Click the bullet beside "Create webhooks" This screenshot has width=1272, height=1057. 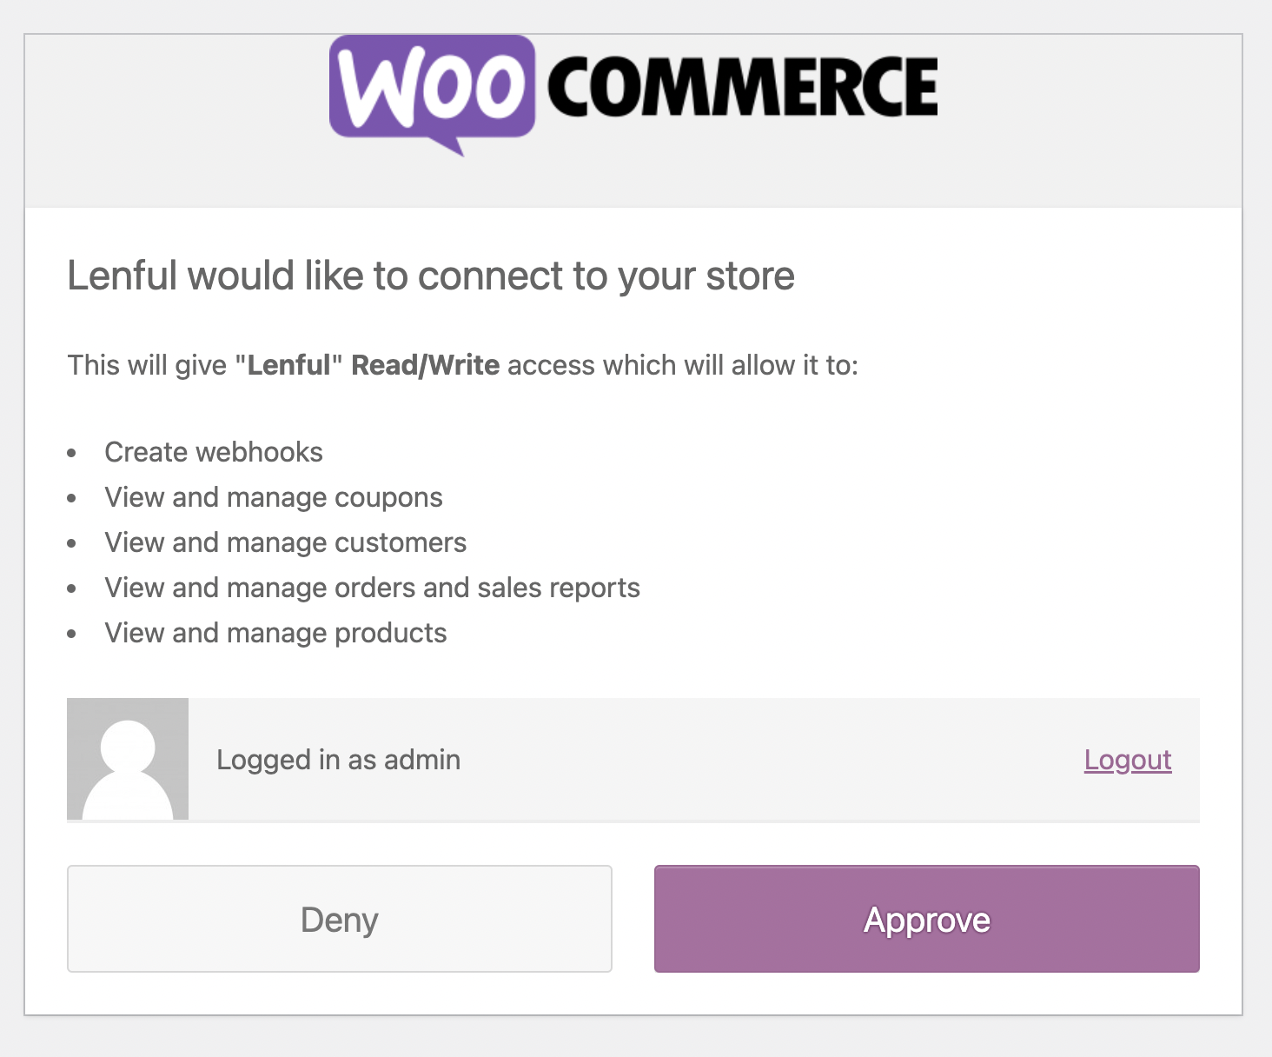pos(72,453)
